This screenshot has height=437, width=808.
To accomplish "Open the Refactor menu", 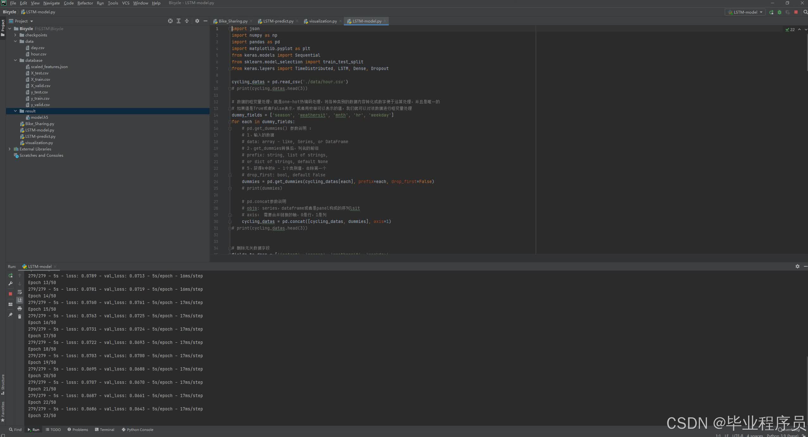I will (85, 3).
